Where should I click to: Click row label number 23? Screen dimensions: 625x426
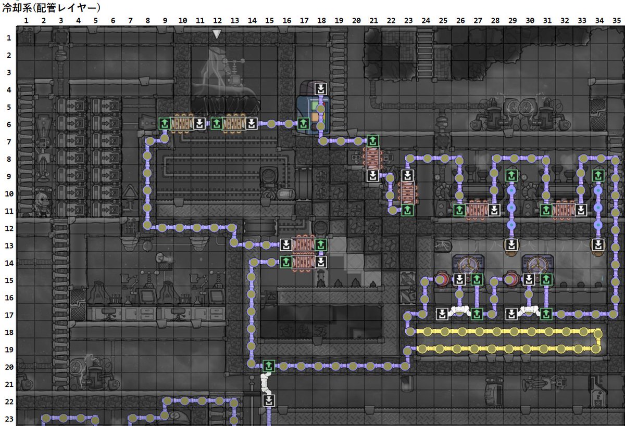pyautogui.click(x=8, y=418)
